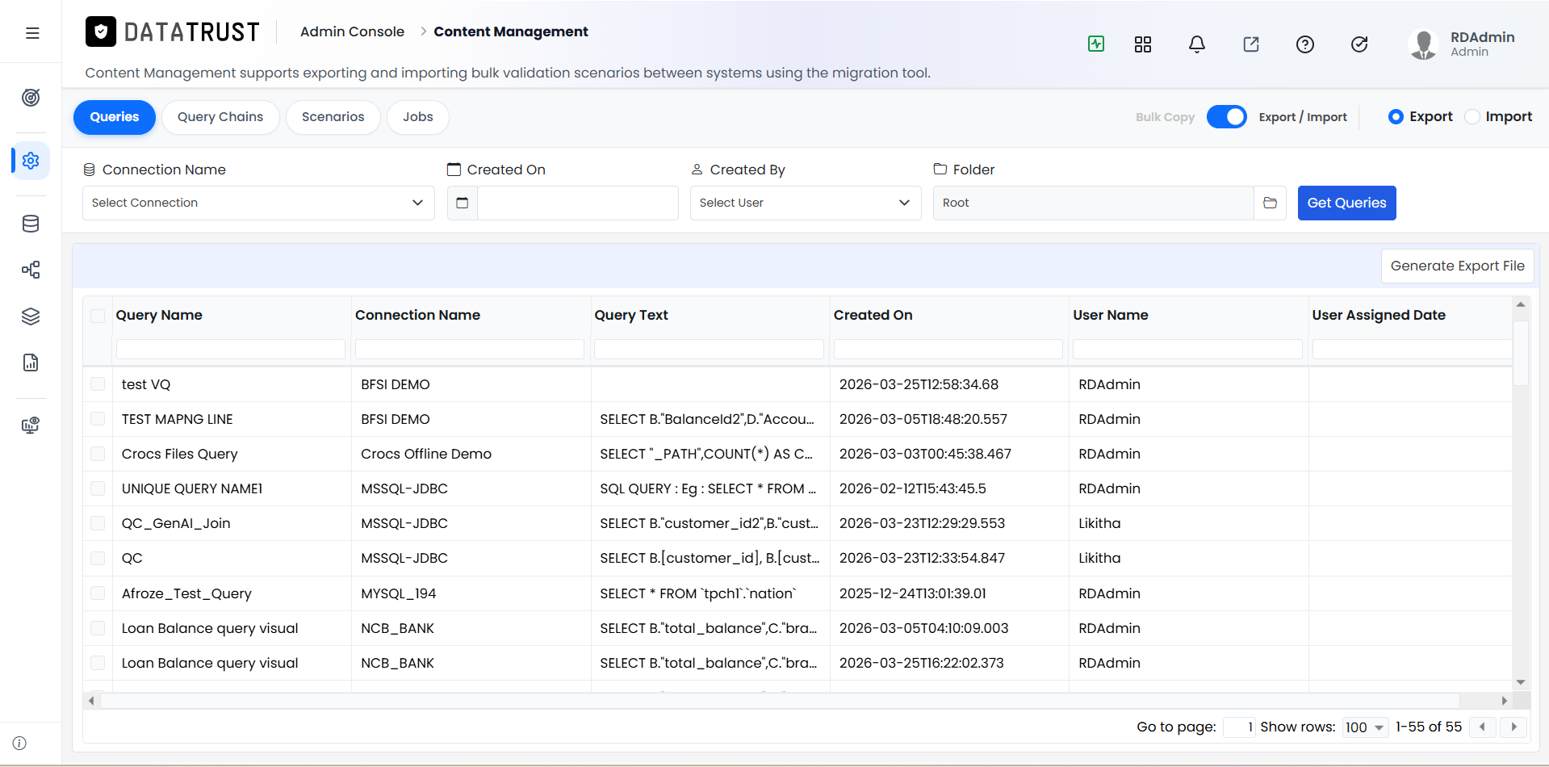Viewport: 1549px width, 767px height.
Task: Open the apps grid icon
Action: click(1143, 44)
